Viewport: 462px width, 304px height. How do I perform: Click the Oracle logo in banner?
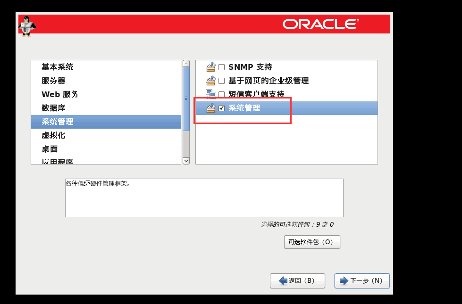[x=320, y=24]
